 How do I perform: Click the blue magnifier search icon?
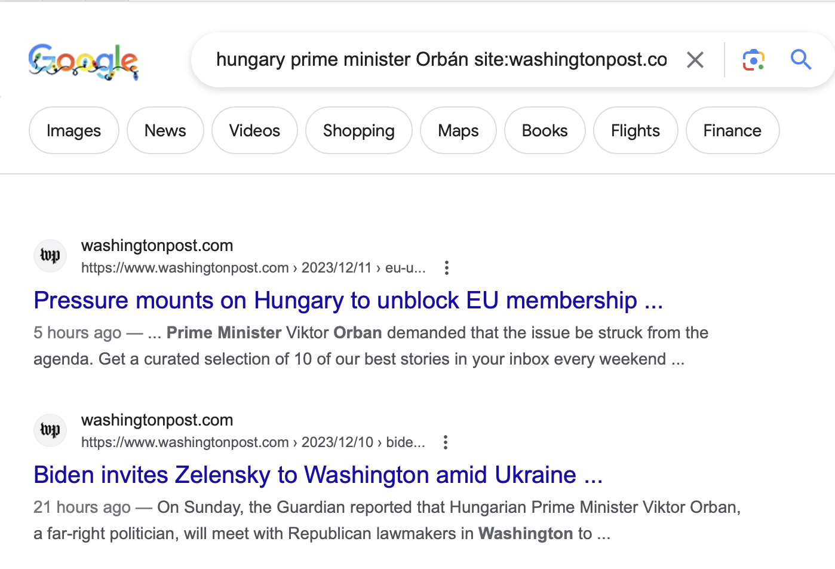click(x=800, y=60)
